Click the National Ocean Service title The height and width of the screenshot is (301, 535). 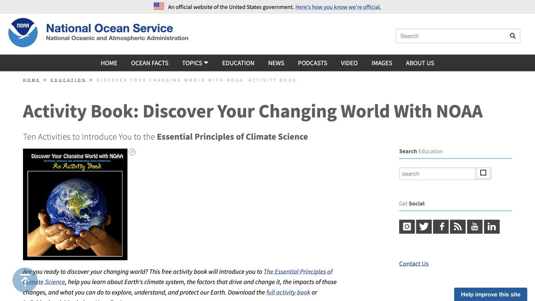(110, 28)
